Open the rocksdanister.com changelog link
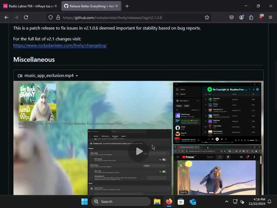 coord(60,45)
